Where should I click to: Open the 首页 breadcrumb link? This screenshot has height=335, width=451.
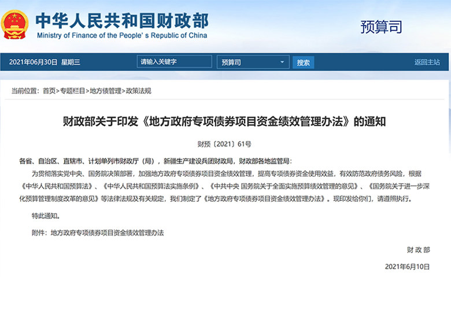point(49,91)
